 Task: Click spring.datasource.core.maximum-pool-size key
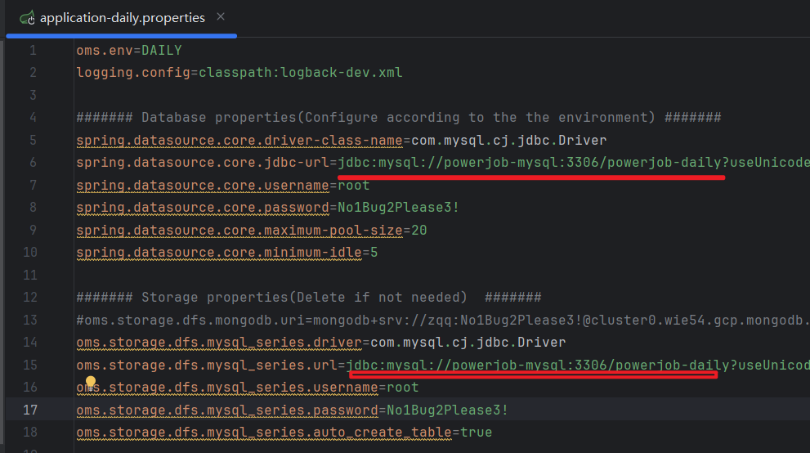[x=239, y=231]
